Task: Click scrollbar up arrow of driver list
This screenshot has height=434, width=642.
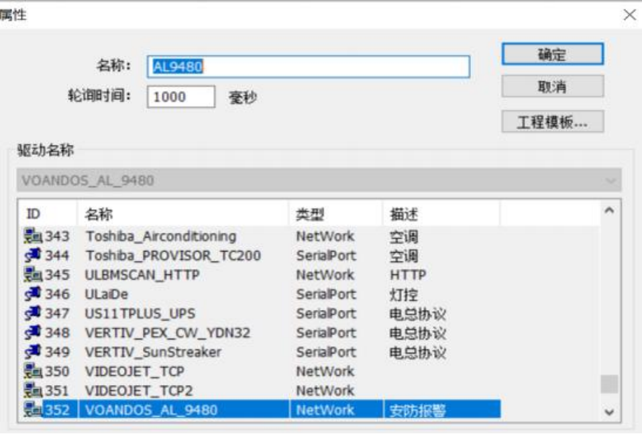Action: coord(609,211)
